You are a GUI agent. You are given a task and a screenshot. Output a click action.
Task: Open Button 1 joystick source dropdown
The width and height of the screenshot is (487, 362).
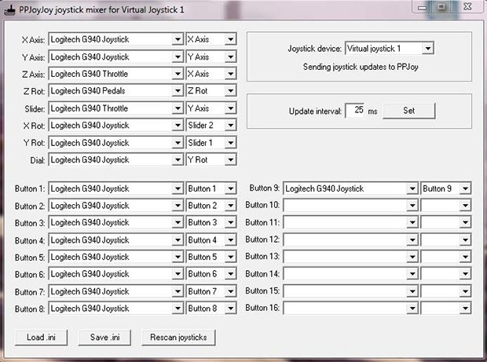click(177, 189)
